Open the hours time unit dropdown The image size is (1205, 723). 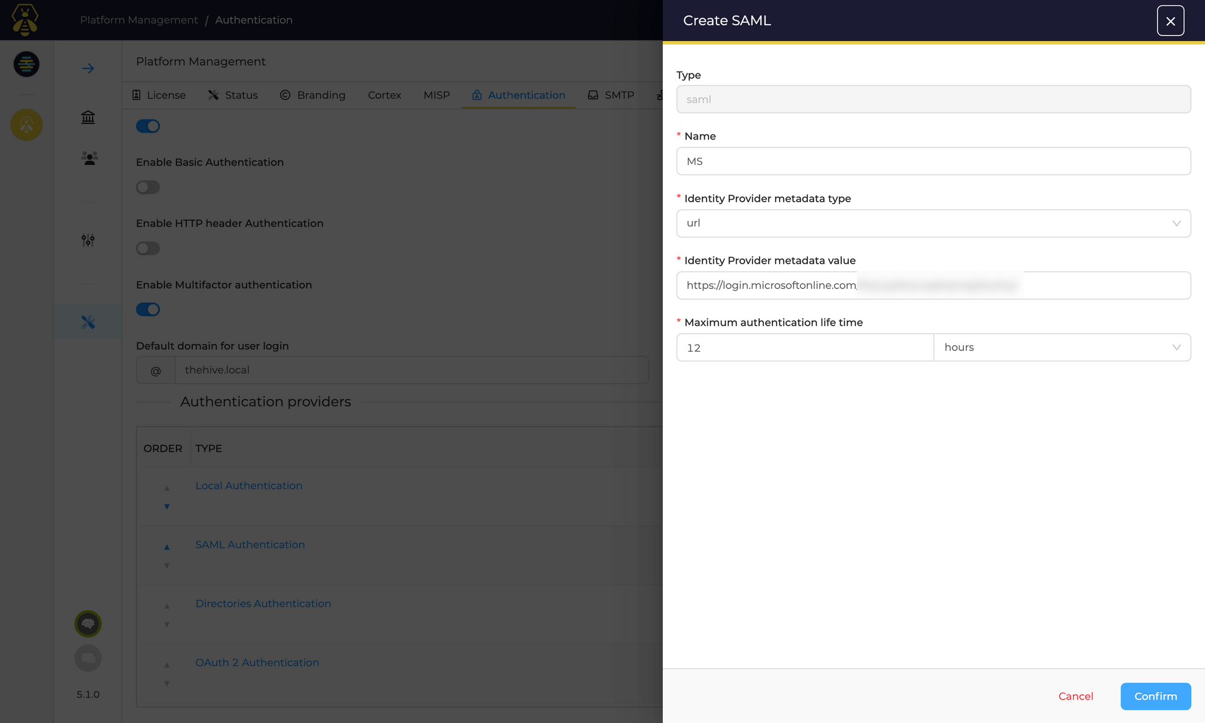1062,347
